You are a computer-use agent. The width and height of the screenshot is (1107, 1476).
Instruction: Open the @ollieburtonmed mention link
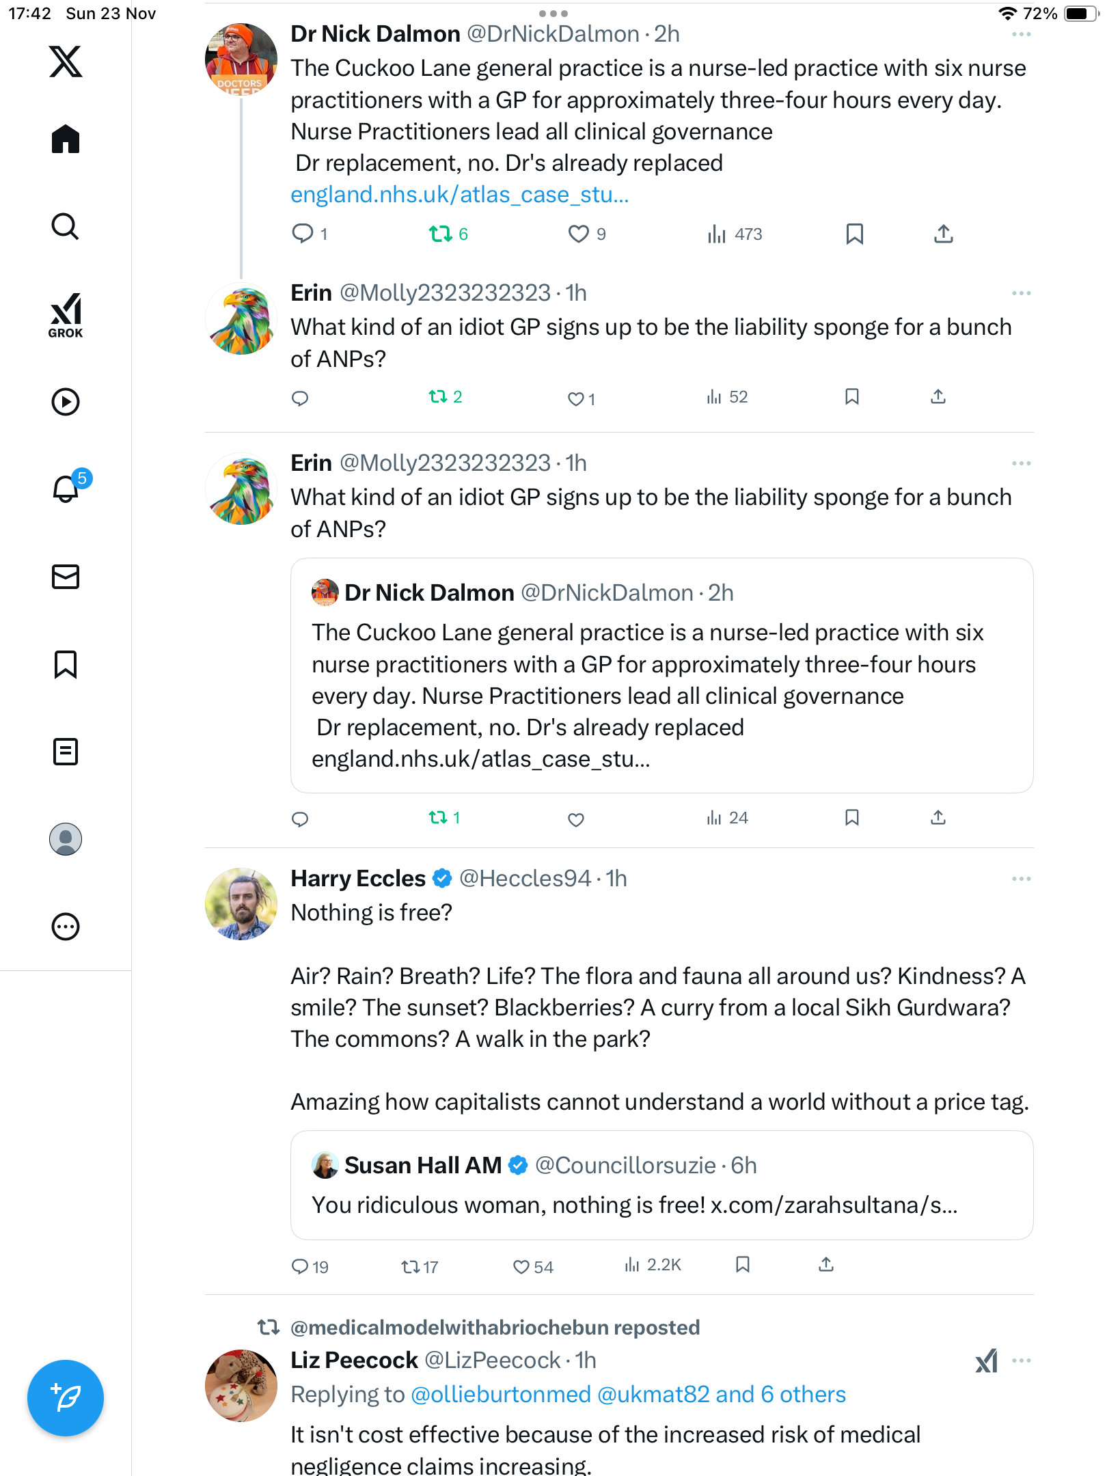pos(501,1395)
